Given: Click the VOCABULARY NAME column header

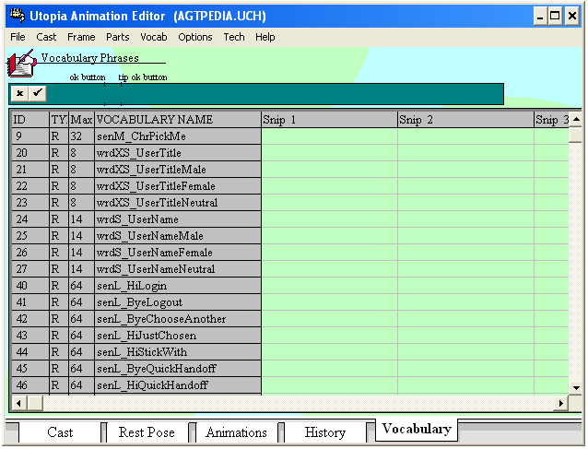Looking at the screenshot, I should click(x=177, y=120).
